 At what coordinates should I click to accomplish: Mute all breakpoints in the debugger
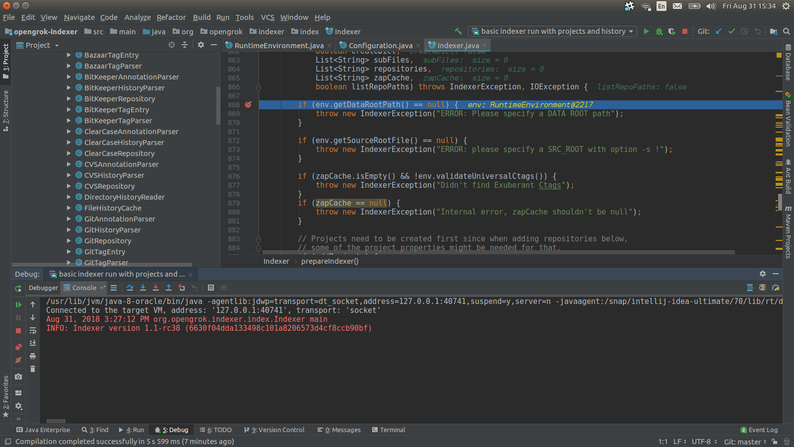[x=18, y=360]
